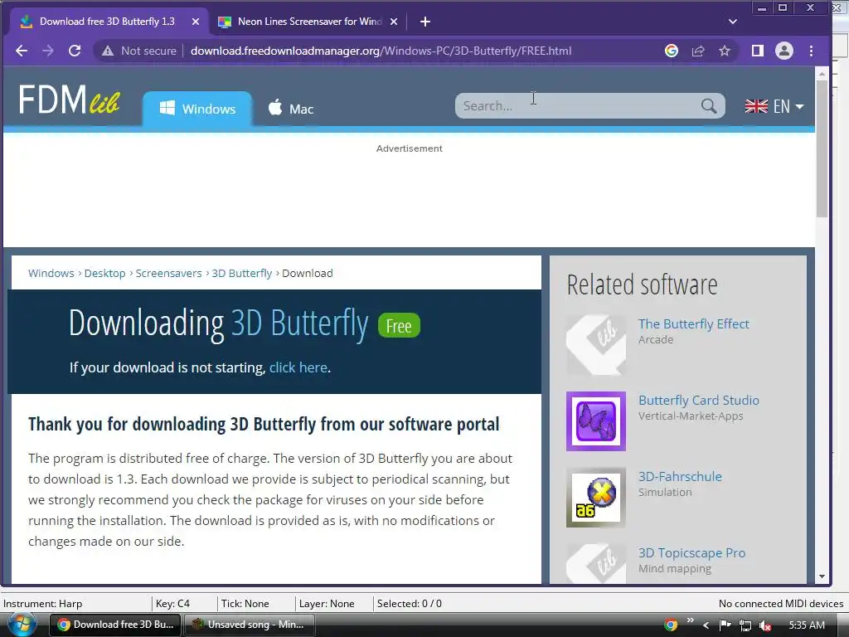Screen dimensions: 849x637
Task: Open the Chrome profile avatar
Action: (784, 51)
